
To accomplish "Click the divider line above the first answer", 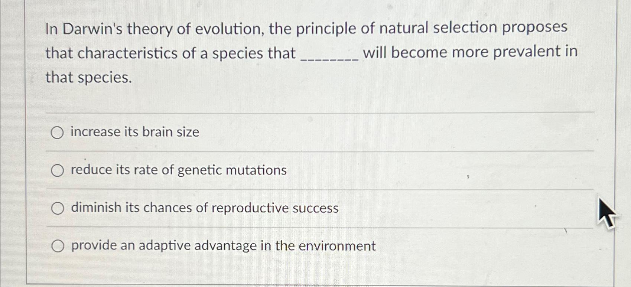I will click(x=319, y=112).
